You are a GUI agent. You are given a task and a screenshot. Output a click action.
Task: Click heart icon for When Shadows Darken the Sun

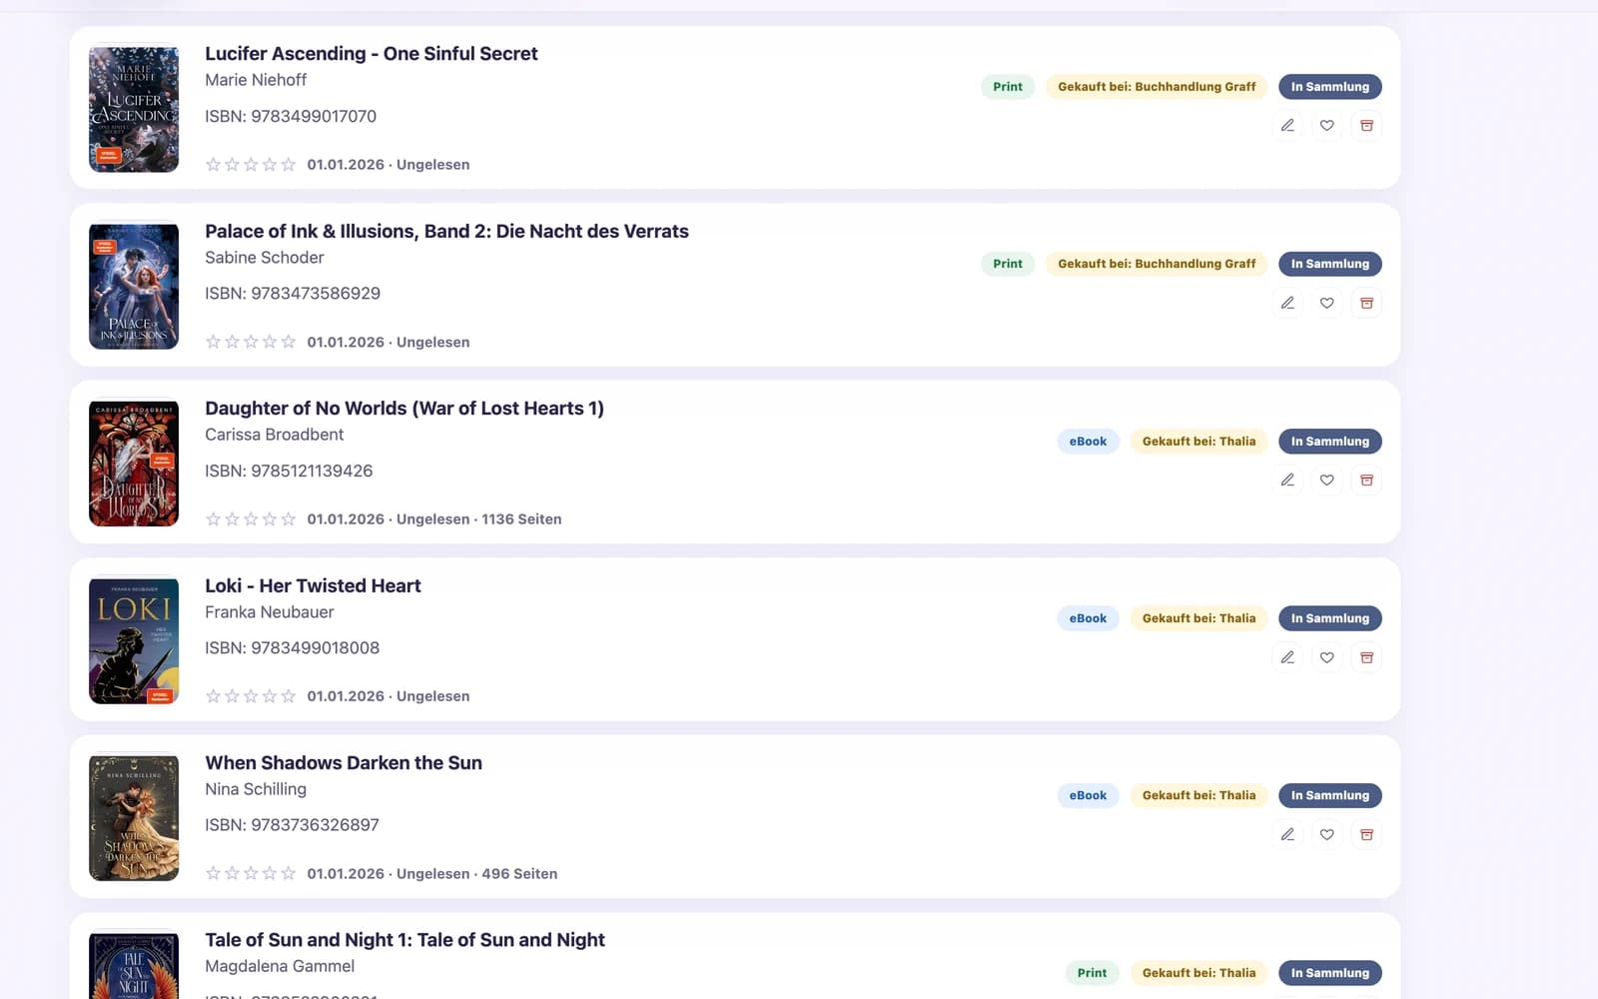(x=1326, y=834)
